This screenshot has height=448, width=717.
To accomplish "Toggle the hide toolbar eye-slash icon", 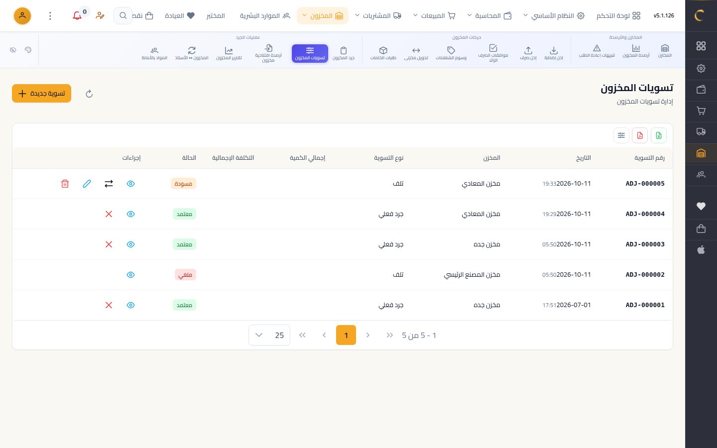I will 13,50.
